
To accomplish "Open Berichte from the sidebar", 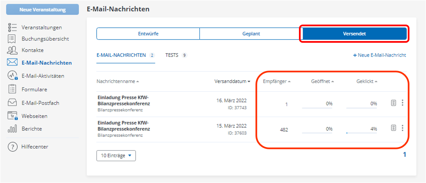I will point(32,129).
